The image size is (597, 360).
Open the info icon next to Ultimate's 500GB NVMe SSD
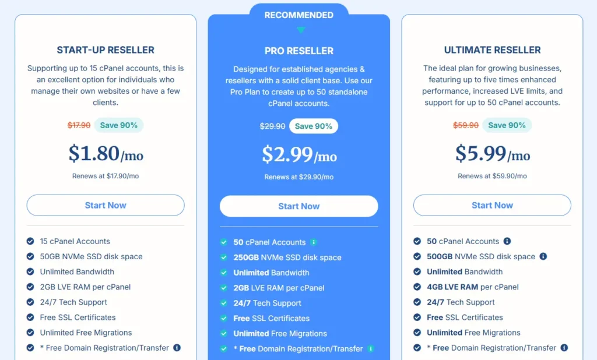pos(544,256)
